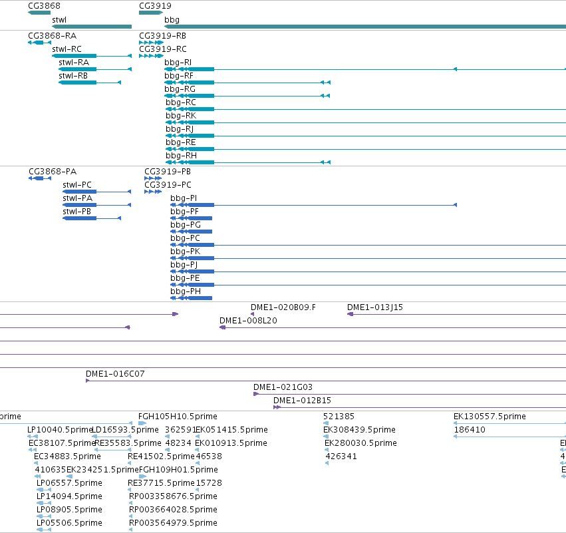Select the bbg-RC transcript label
This screenshot has width=566, height=533.
181,102
